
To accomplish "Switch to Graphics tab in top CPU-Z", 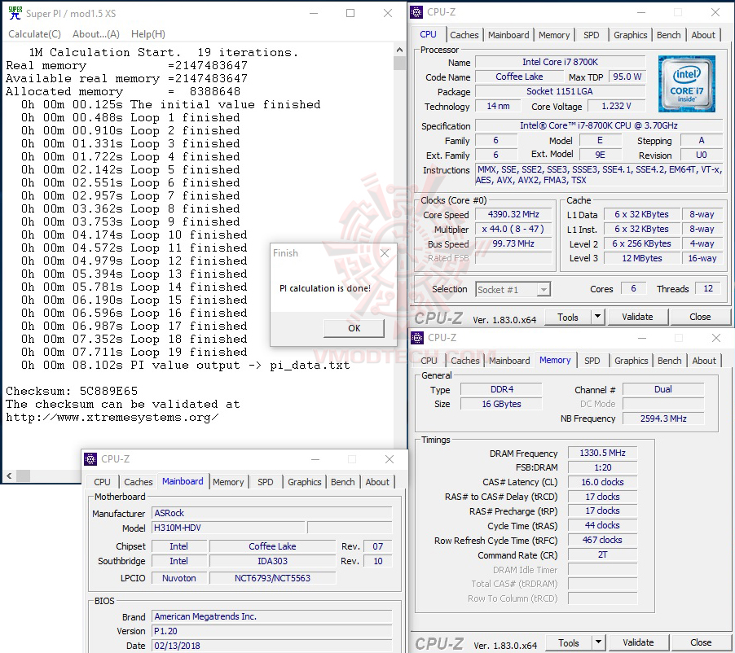I will point(631,35).
